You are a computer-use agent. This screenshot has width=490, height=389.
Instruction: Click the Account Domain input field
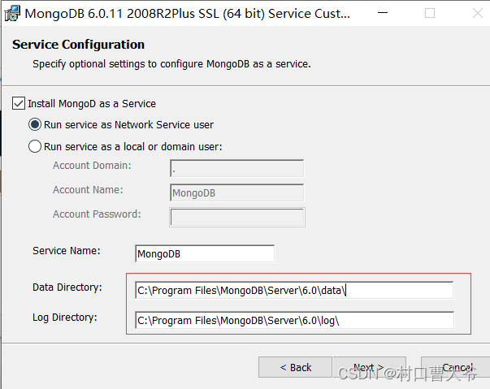[x=237, y=168]
